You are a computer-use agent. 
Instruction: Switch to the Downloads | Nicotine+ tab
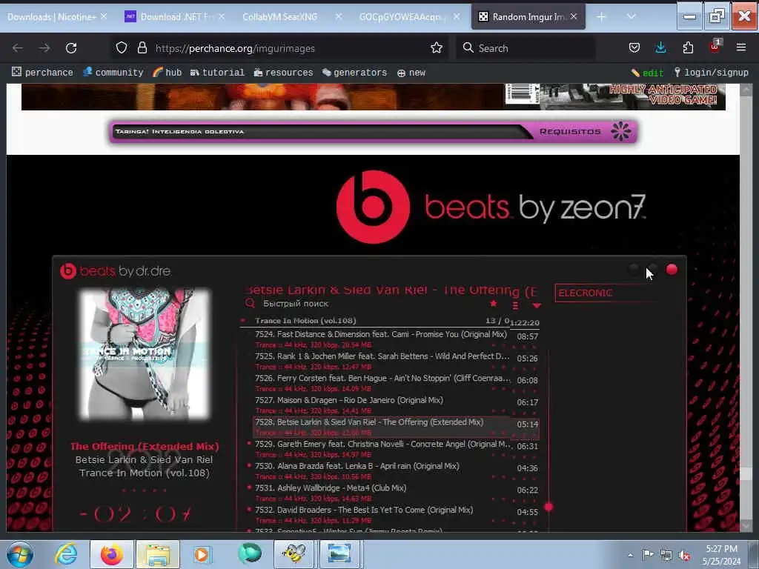point(51,16)
